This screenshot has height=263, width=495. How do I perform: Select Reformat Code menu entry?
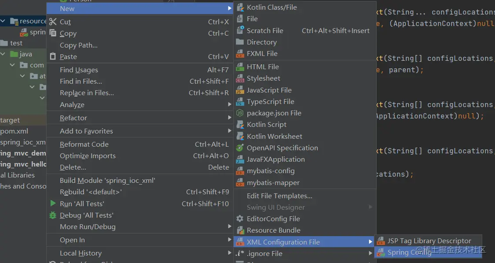click(x=84, y=144)
